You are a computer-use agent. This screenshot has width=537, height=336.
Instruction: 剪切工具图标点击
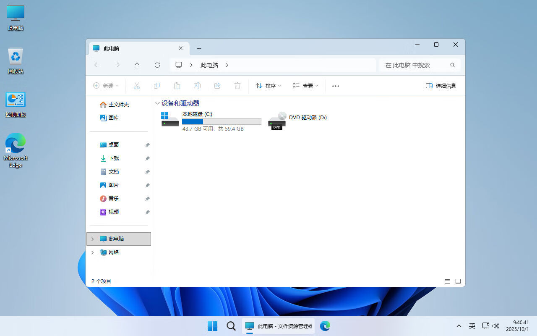(x=137, y=86)
